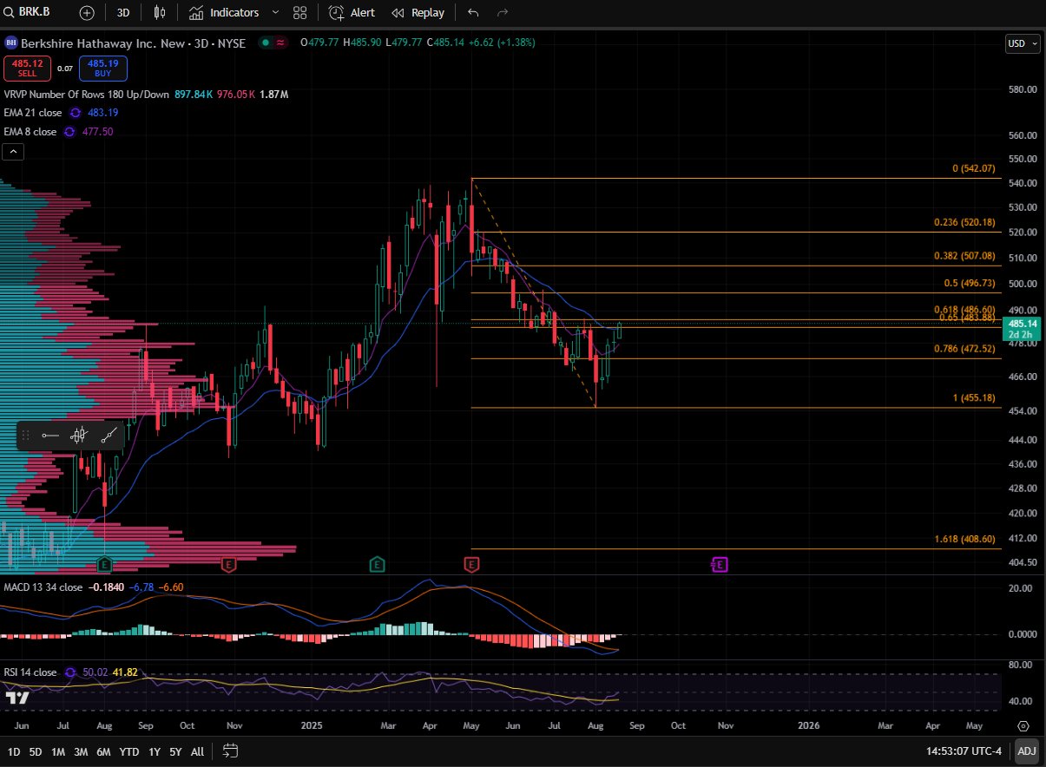Switch to the YTD date range

click(x=129, y=751)
